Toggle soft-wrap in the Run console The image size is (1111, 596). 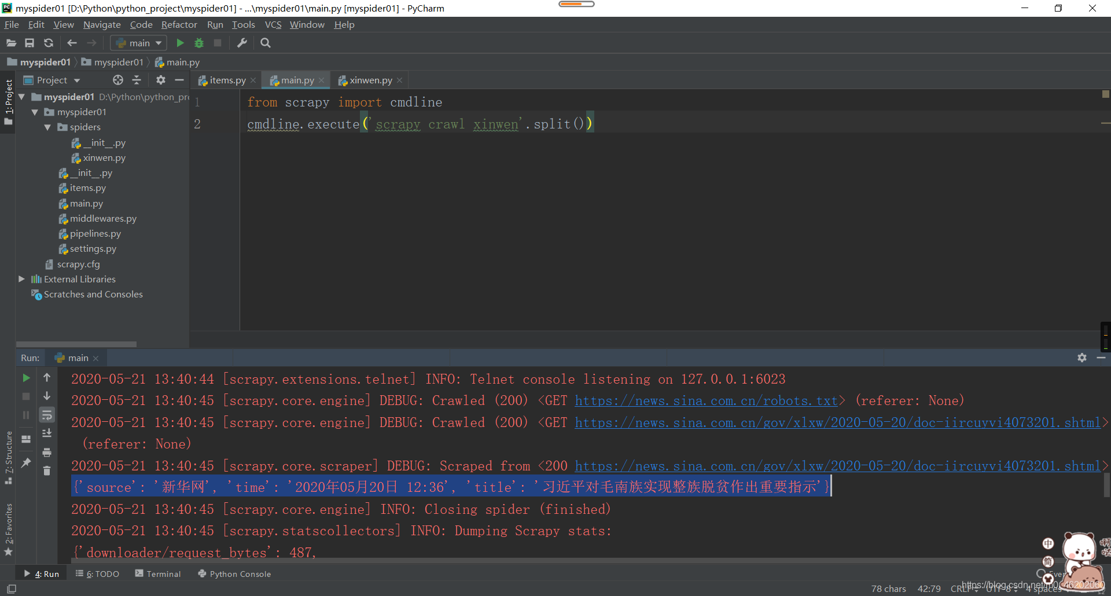[x=47, y=414]
